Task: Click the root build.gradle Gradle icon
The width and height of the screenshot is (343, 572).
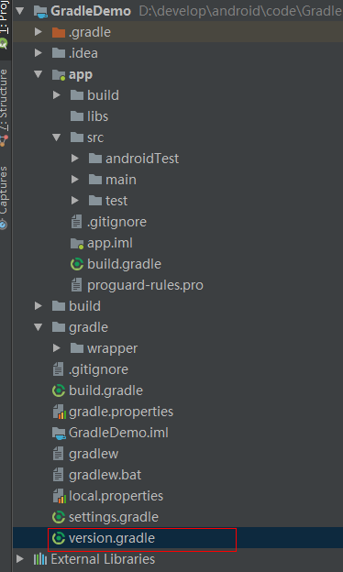Action: [x=59, y=390]
